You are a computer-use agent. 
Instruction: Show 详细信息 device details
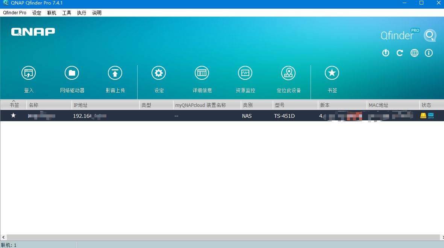pyautogui.click(x=202, y=73)
